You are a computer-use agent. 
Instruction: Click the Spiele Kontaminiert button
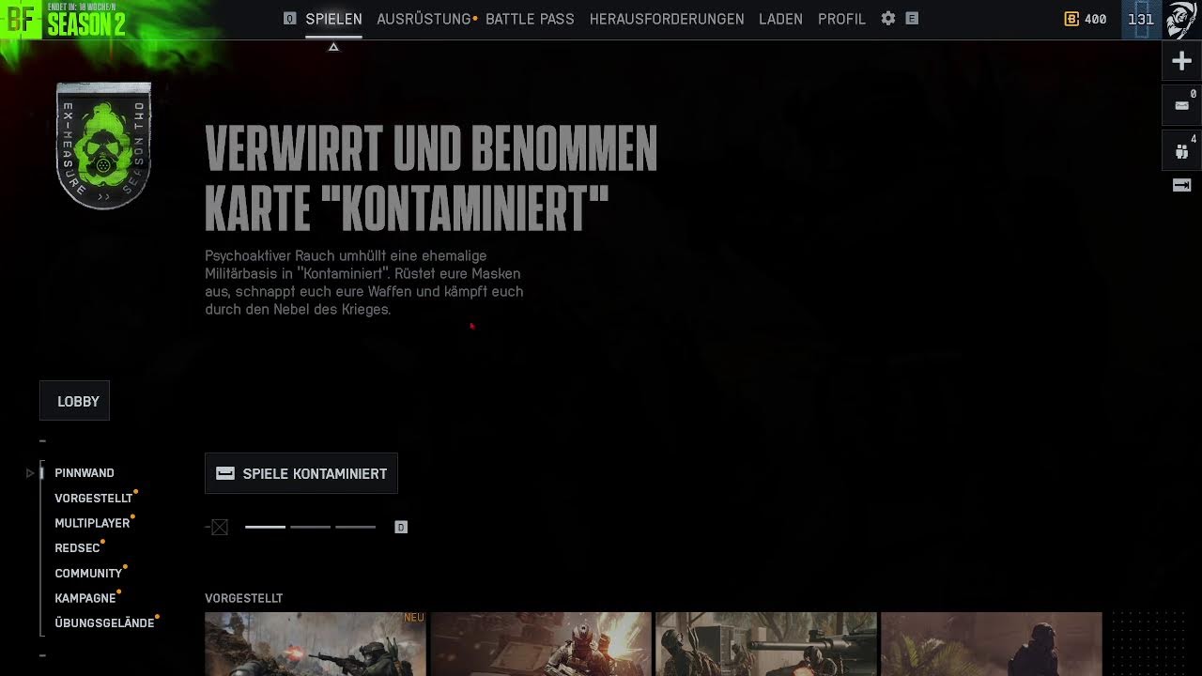point(301,473)
